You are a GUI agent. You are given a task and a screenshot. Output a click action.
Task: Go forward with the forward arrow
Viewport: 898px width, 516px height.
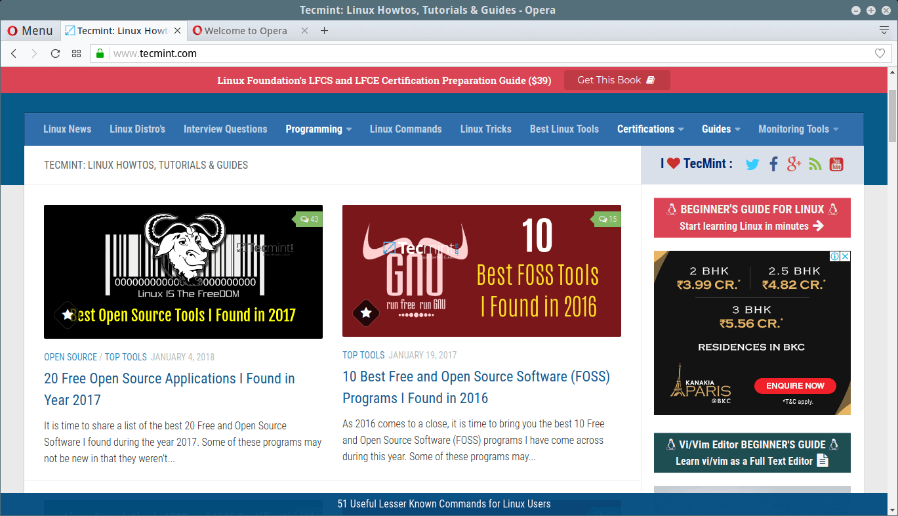pyautogui.click(x=35, y=54)
